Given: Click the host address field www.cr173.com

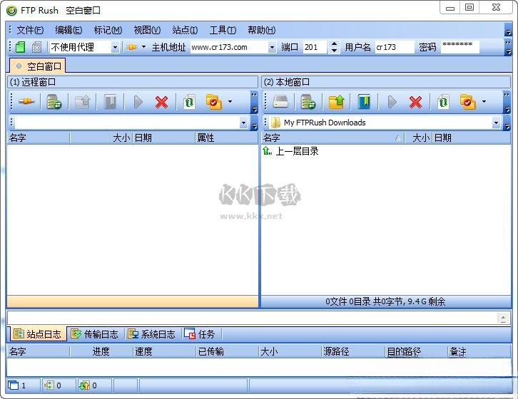Looking at the screenshot, I should pyautogui.click(x=229, y=47).
